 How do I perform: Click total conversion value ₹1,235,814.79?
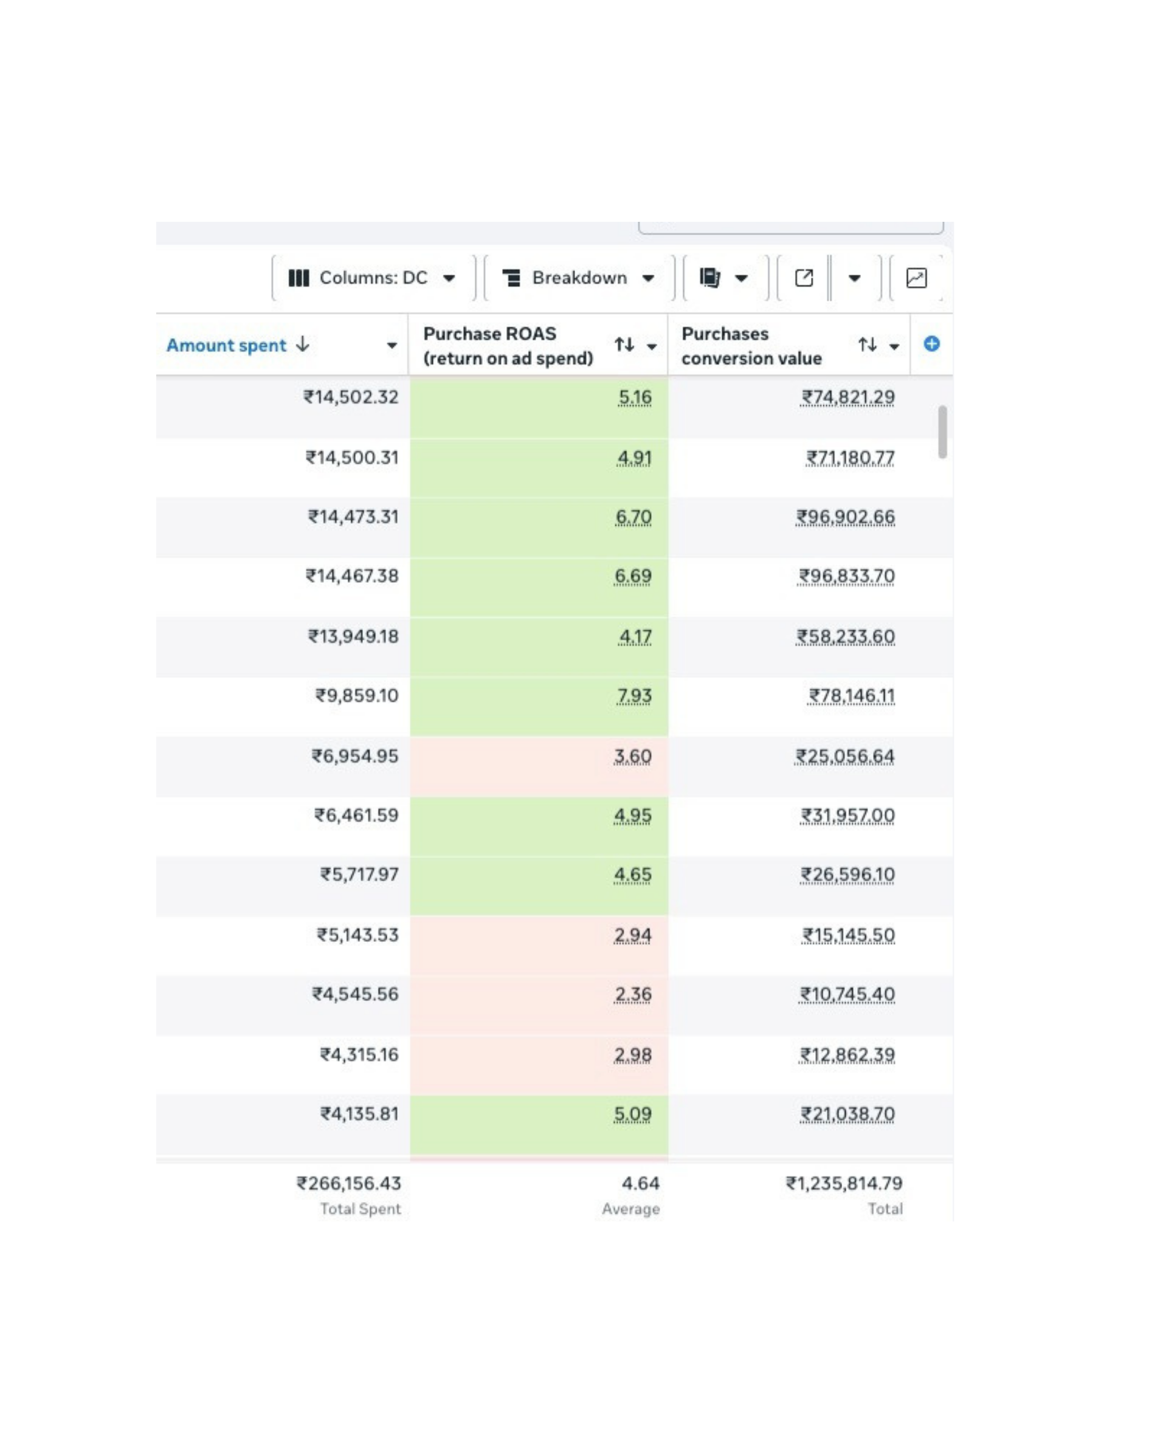(844, 1183)
